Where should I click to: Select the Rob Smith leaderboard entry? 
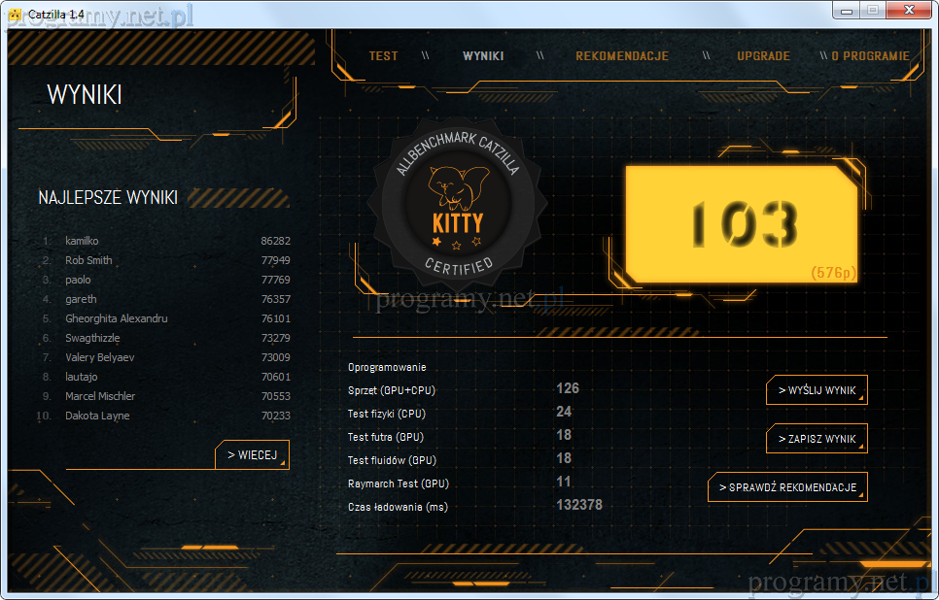pos(88,260)
